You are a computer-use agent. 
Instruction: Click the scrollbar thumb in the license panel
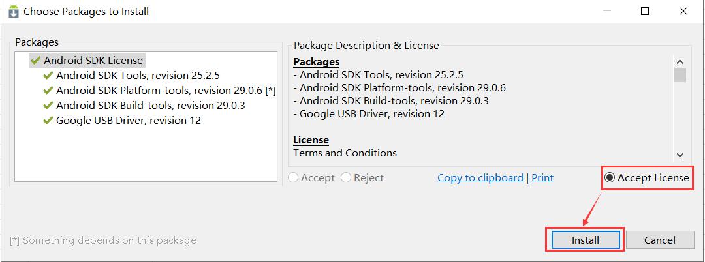click(x=680, y=75)
